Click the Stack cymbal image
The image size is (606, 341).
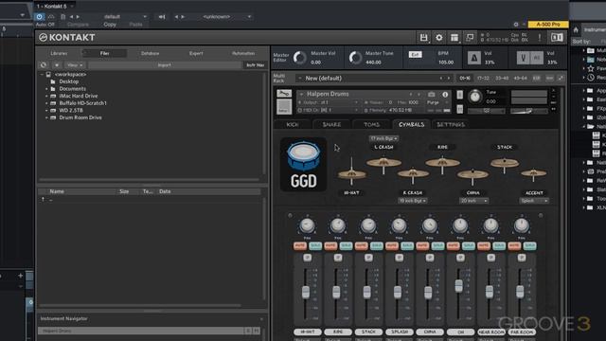(505, 164)
